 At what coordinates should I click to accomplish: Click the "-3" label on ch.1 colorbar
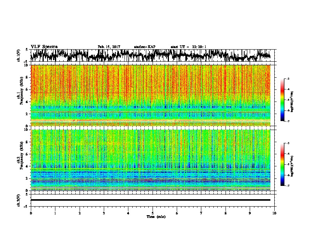click(x=288, y=79)
